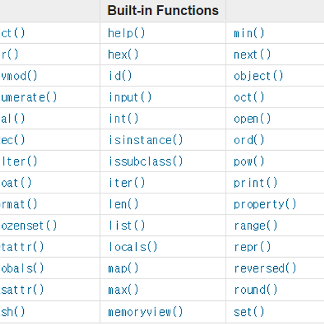The height and width of the screenshot is (324, 324).
Task: Open the link ending in "vmod()"
Action: click(18, 76)
